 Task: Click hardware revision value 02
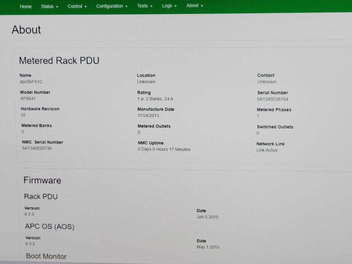[23, 115]
